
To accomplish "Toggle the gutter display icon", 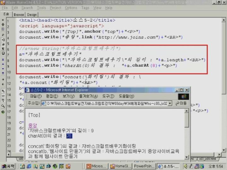I will coord(3,40).
